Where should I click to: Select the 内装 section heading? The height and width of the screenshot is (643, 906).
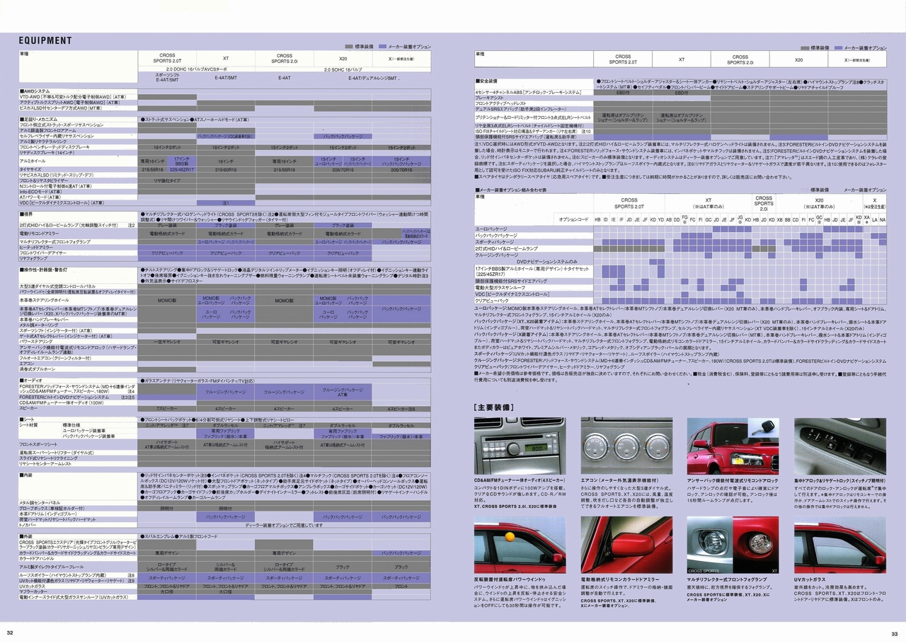pos(27,475)
